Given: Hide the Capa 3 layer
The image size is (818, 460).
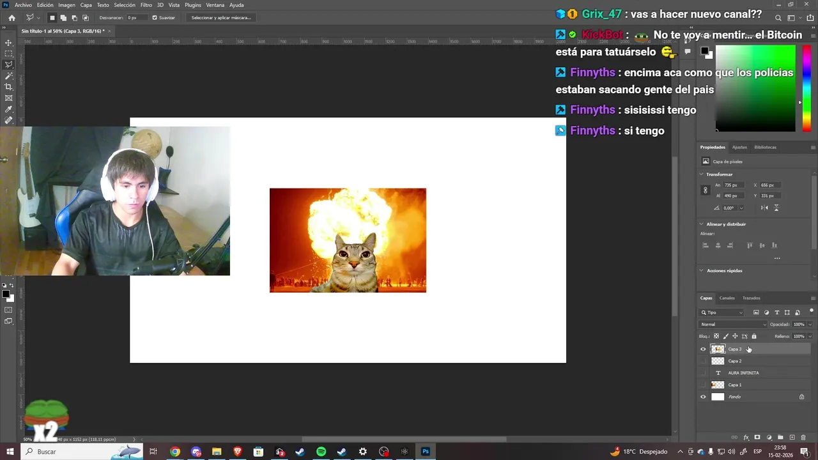Looking at the screenshot, I should tap(703, 349).
